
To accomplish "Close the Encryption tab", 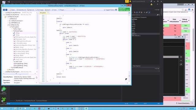I will pos(48,13).
